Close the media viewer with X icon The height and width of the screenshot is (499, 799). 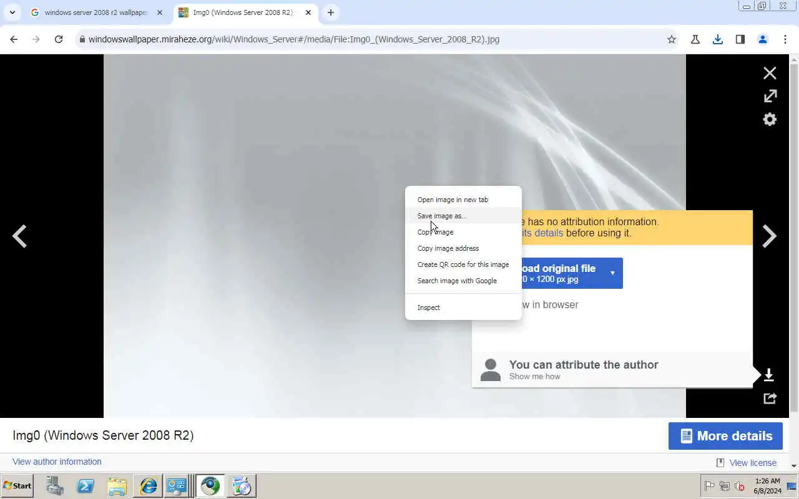[x=770, y=73]
